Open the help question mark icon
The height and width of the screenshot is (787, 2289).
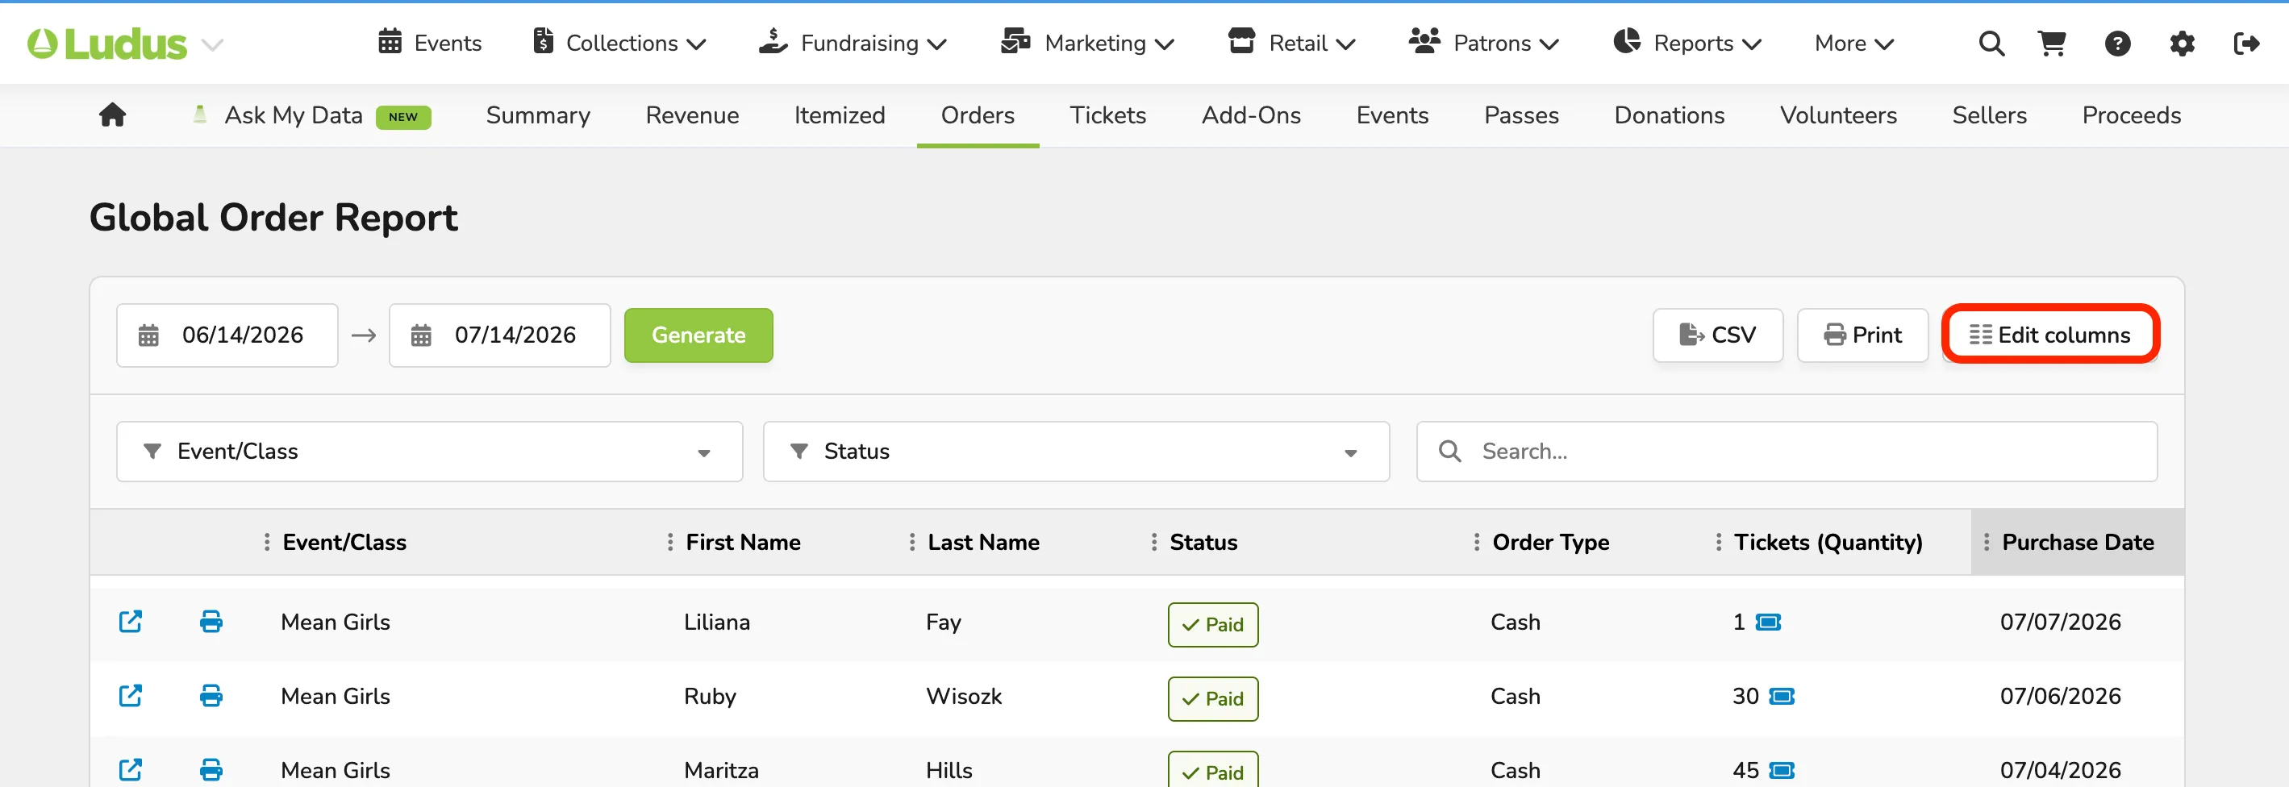(x=2117, y=44)
